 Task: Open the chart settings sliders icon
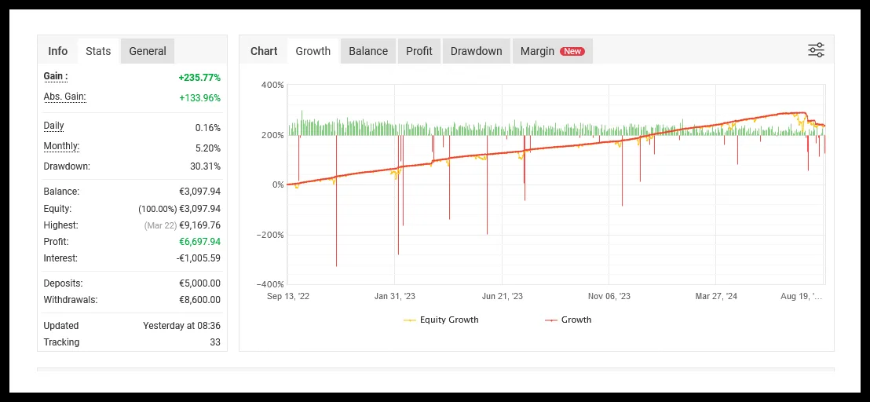coord(816,50)
